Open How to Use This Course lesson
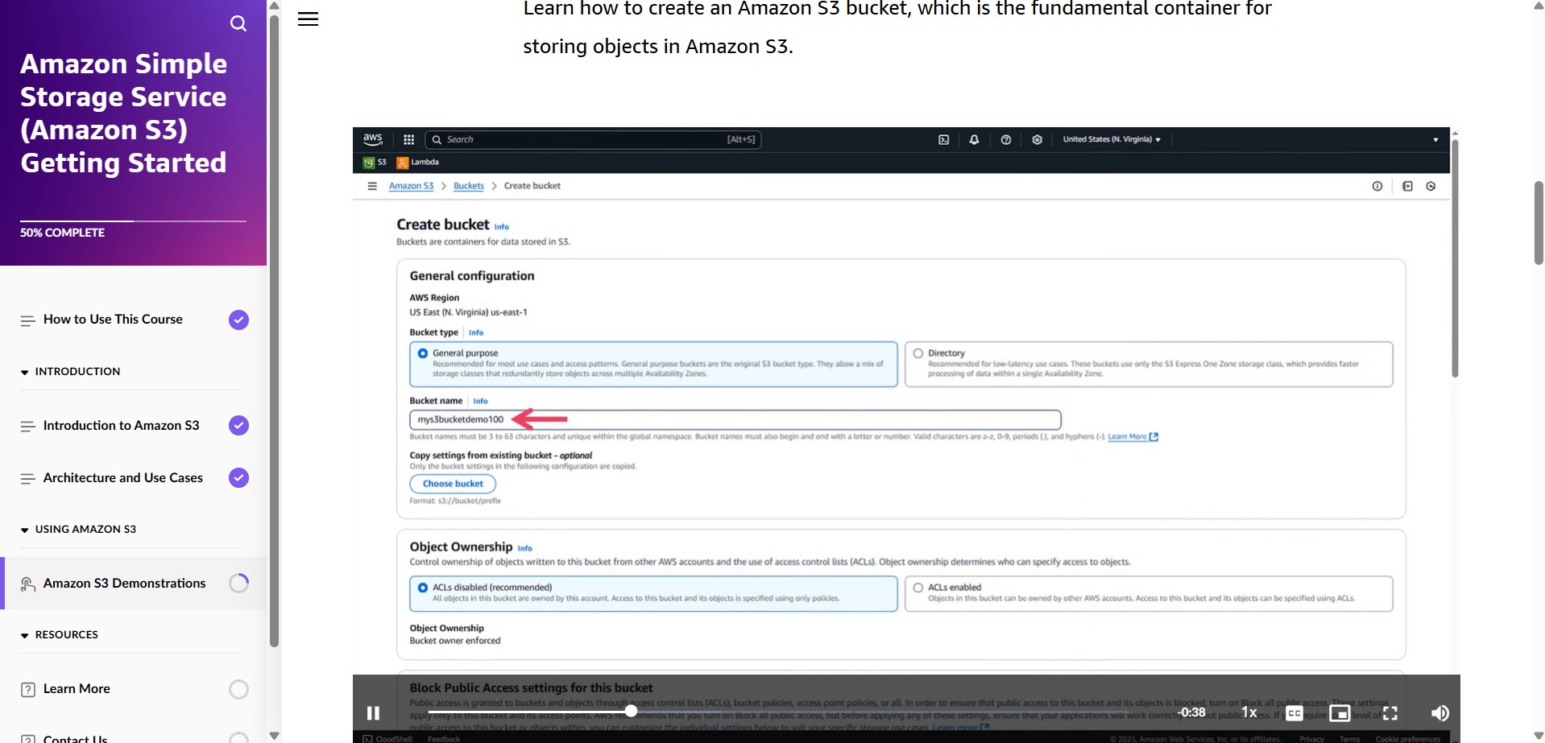Screen dimensions: 1545x743 [113, 320]
